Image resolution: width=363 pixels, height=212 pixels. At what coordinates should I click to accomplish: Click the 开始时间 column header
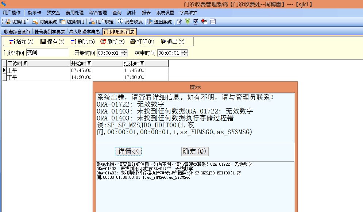pos(96,63)
